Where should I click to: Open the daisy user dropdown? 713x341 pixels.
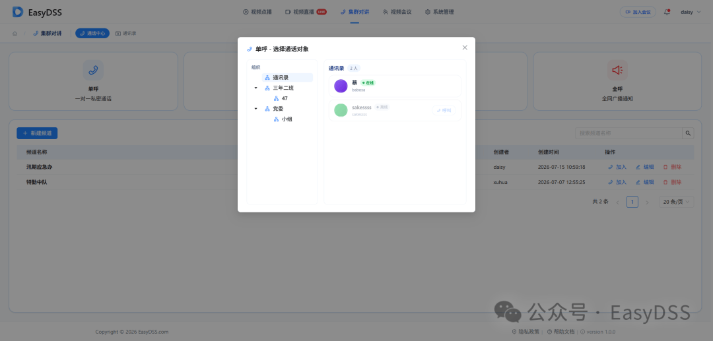691,13
